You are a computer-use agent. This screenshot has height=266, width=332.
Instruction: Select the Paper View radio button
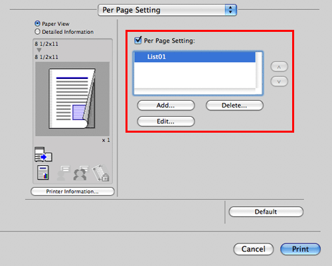coord(37,23)
